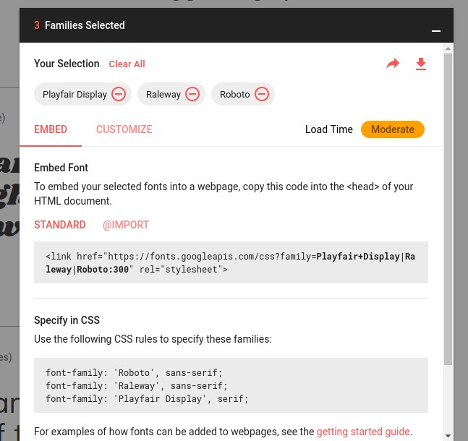This screenshot has width=468, height=441.
Task: Download the selected font families
Action: 421,64
